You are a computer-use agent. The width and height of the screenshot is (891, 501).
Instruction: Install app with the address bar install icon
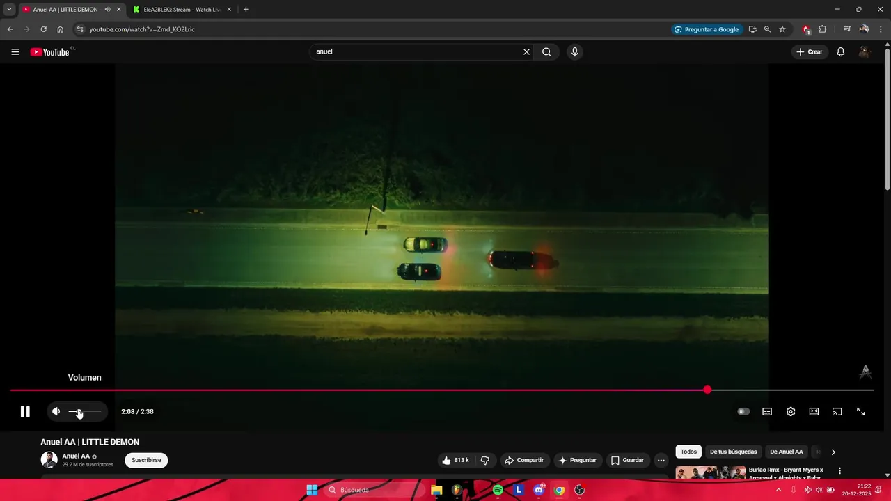pos(752,29)
